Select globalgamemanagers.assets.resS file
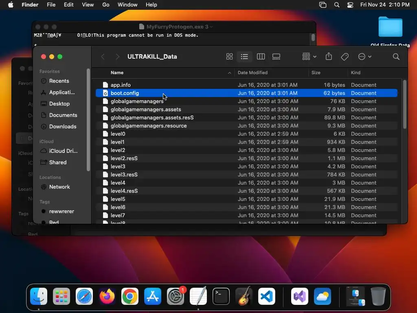Image resolution: width=417 pixels, height=313 pixels. (246, 118)
